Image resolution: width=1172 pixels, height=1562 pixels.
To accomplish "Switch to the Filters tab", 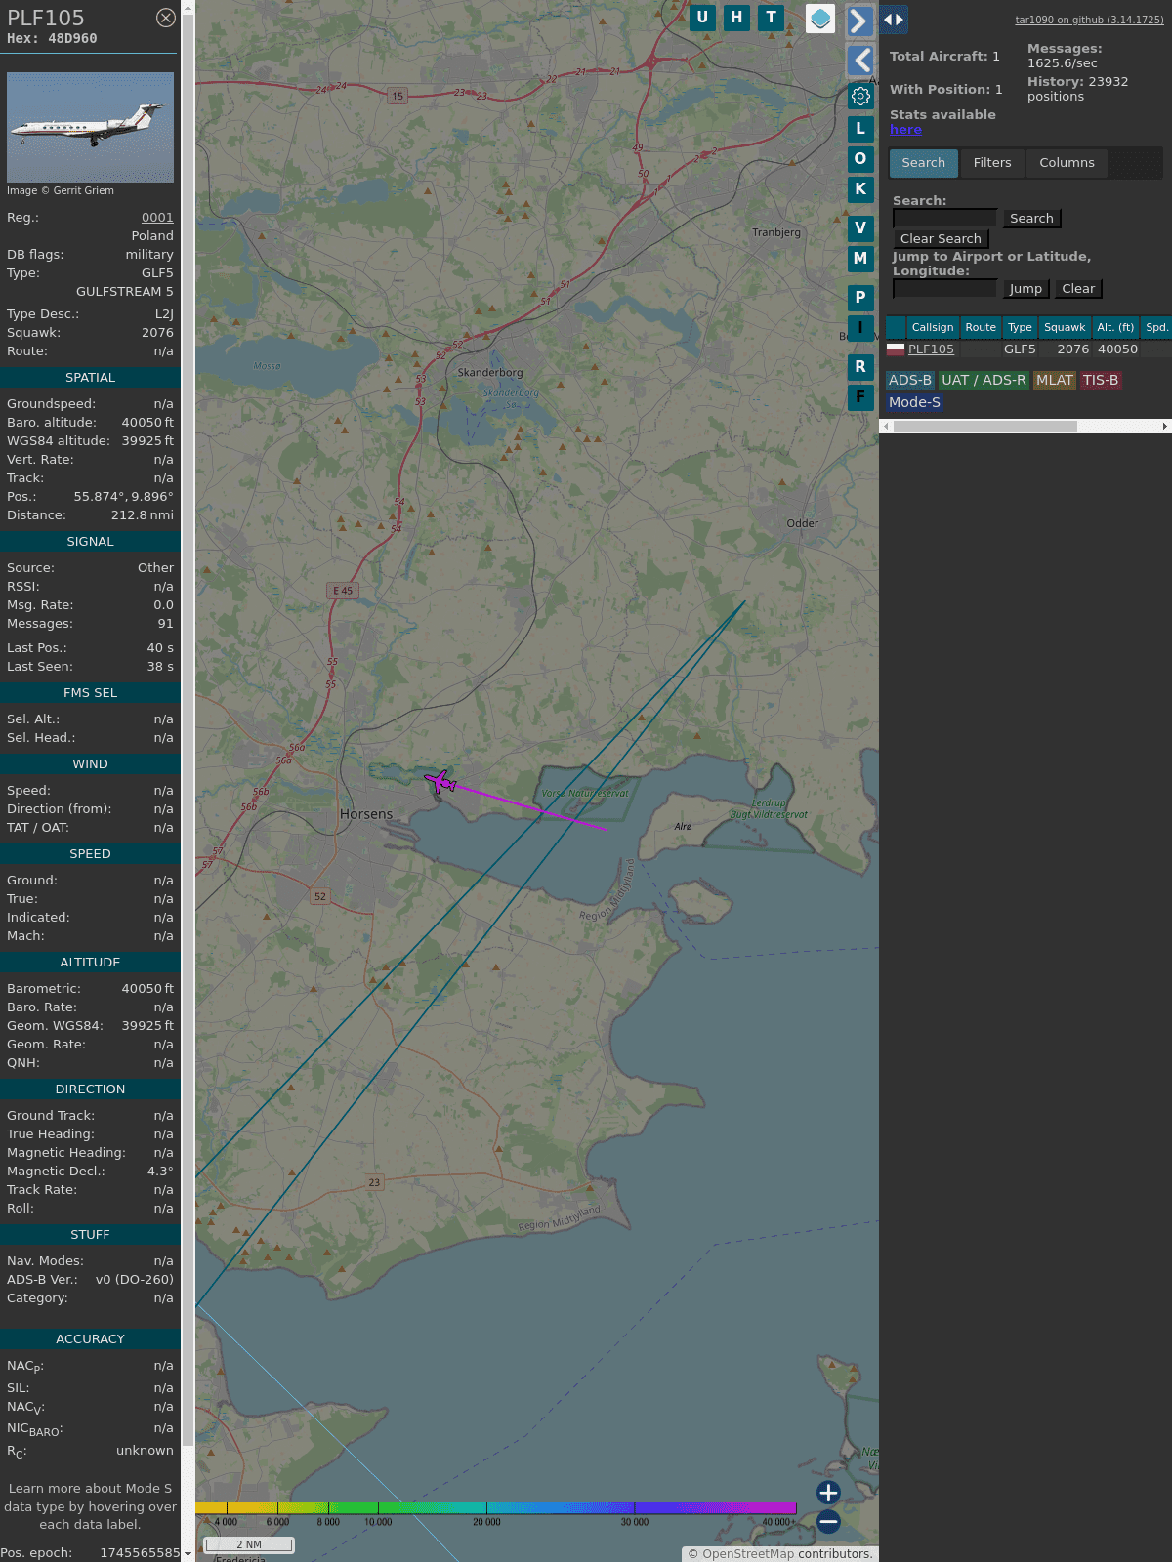I will pyautogui.click(x=991, y=163).
